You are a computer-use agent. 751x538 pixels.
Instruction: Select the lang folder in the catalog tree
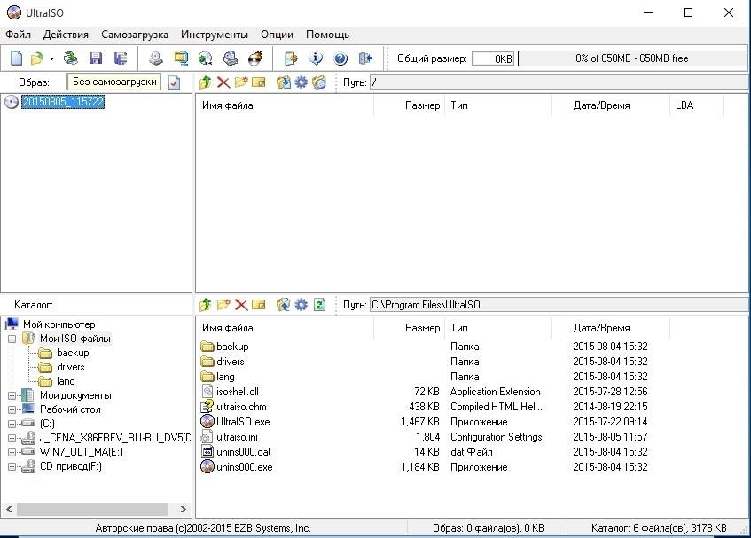click(x=66, y=381)
